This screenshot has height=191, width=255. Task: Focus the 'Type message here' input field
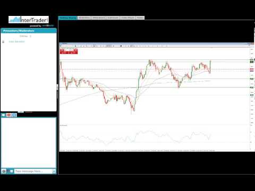pyautogui.click(x=33, y=171)
